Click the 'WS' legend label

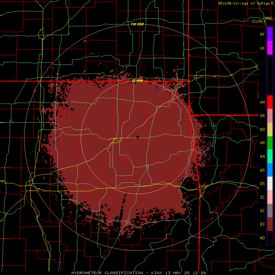click(x=262, y=170)
